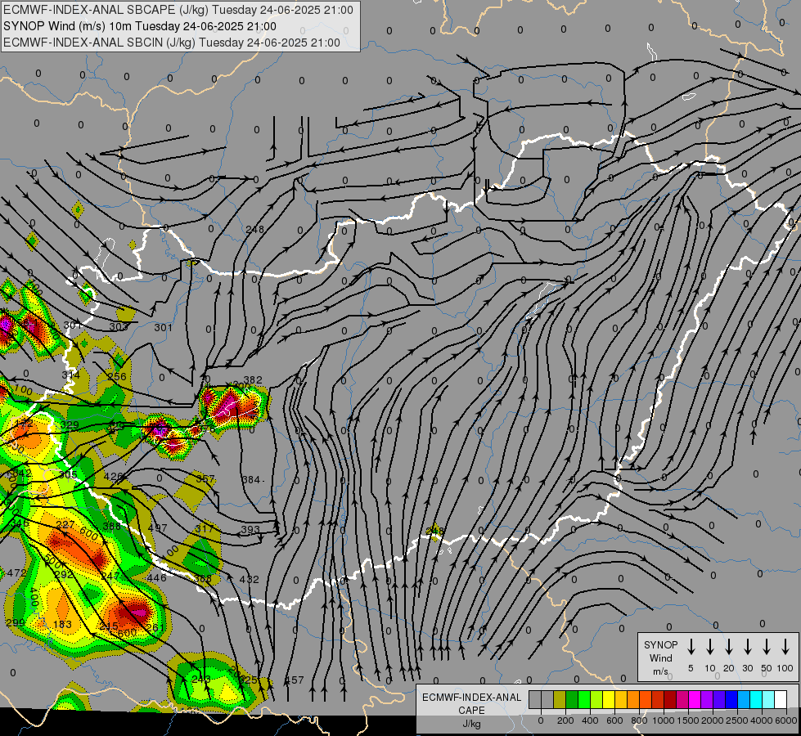Click the map value '227'

(65, 524)
